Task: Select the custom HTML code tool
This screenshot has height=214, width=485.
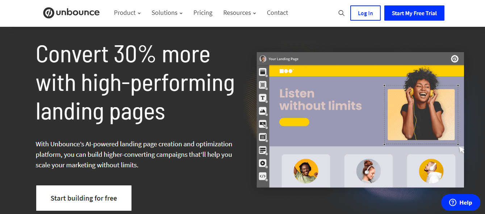Action: [263, 176]
